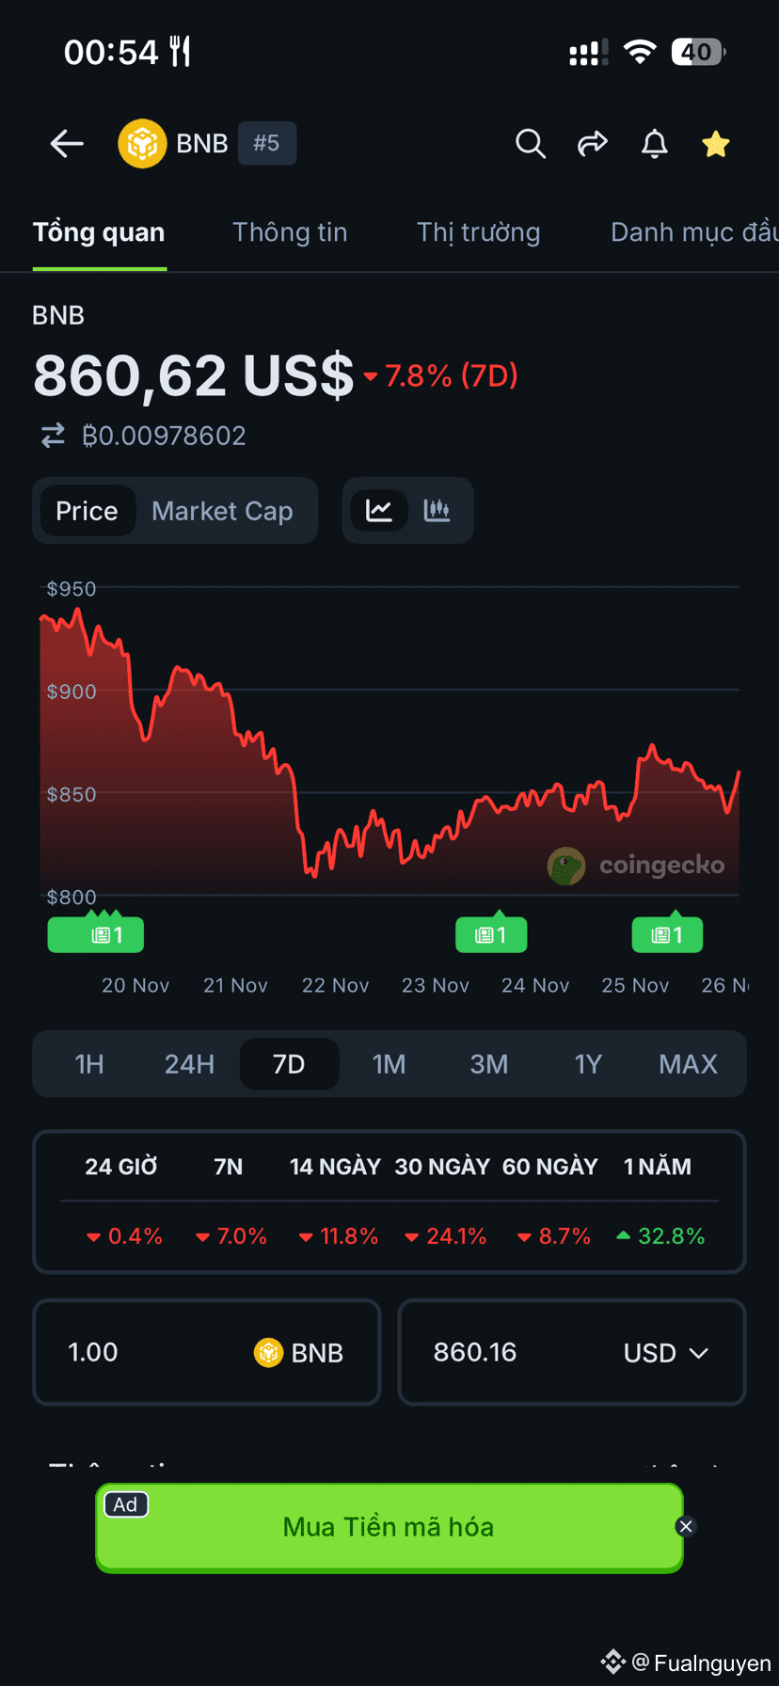Image resolution: width=779 pixels, height=1686 pixels.
Task: Tap the Mua Tiền mã hóa banner
Action: pyautogui.click(x=389, y=1527)
